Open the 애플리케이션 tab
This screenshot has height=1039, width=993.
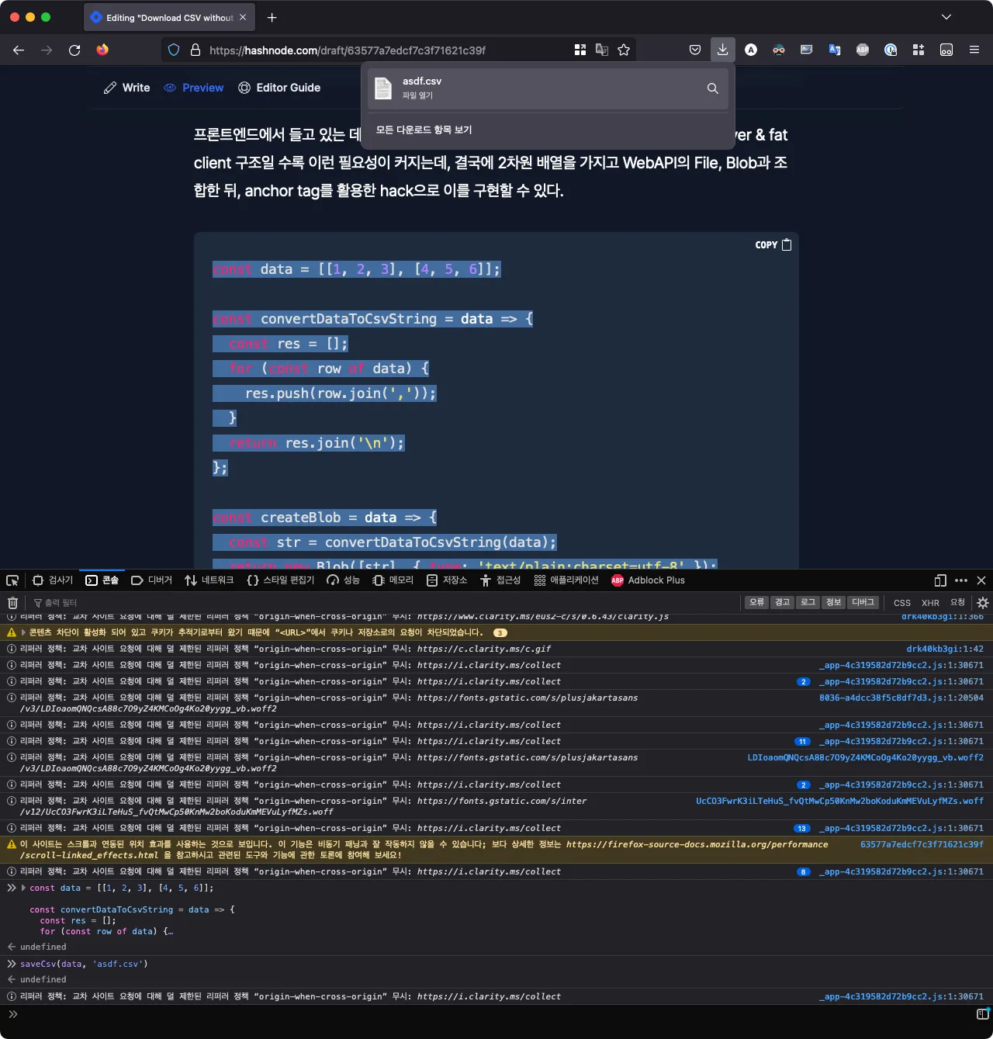567,580
